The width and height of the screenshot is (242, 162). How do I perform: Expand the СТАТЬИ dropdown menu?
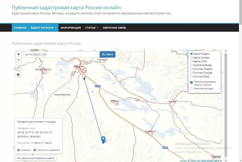92,28
